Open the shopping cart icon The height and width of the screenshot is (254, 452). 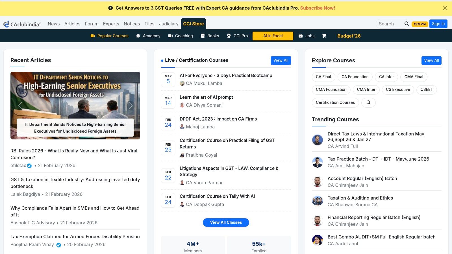[x=324, y=36]
